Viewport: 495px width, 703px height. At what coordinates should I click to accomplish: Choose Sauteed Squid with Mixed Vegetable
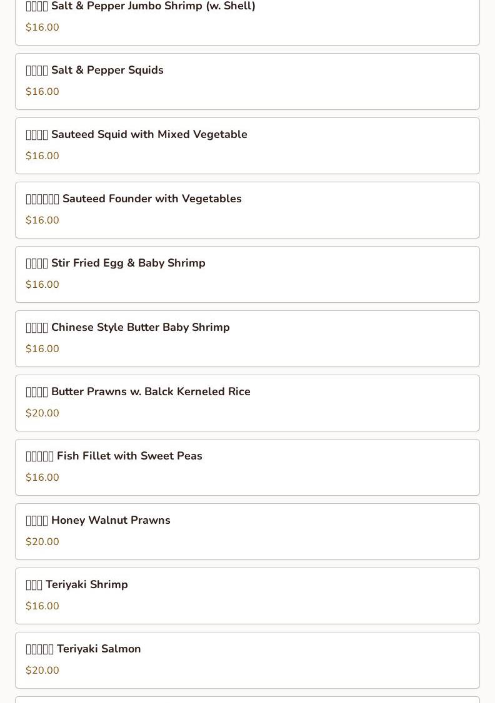(x=149, y=135)
